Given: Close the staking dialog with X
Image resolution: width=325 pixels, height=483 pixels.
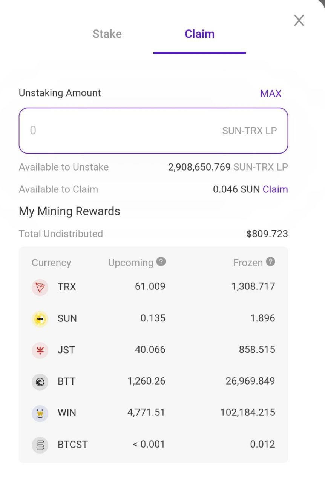Looking at the screenshot, I should click(x=299, y=20).
